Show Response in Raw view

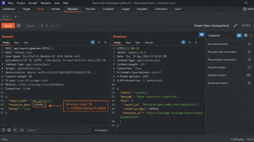pyautogui.click(x=128, y=43)
